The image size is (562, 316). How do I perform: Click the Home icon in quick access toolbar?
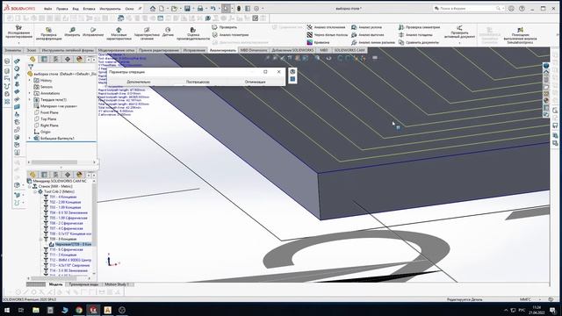click(x=153, y=8)
